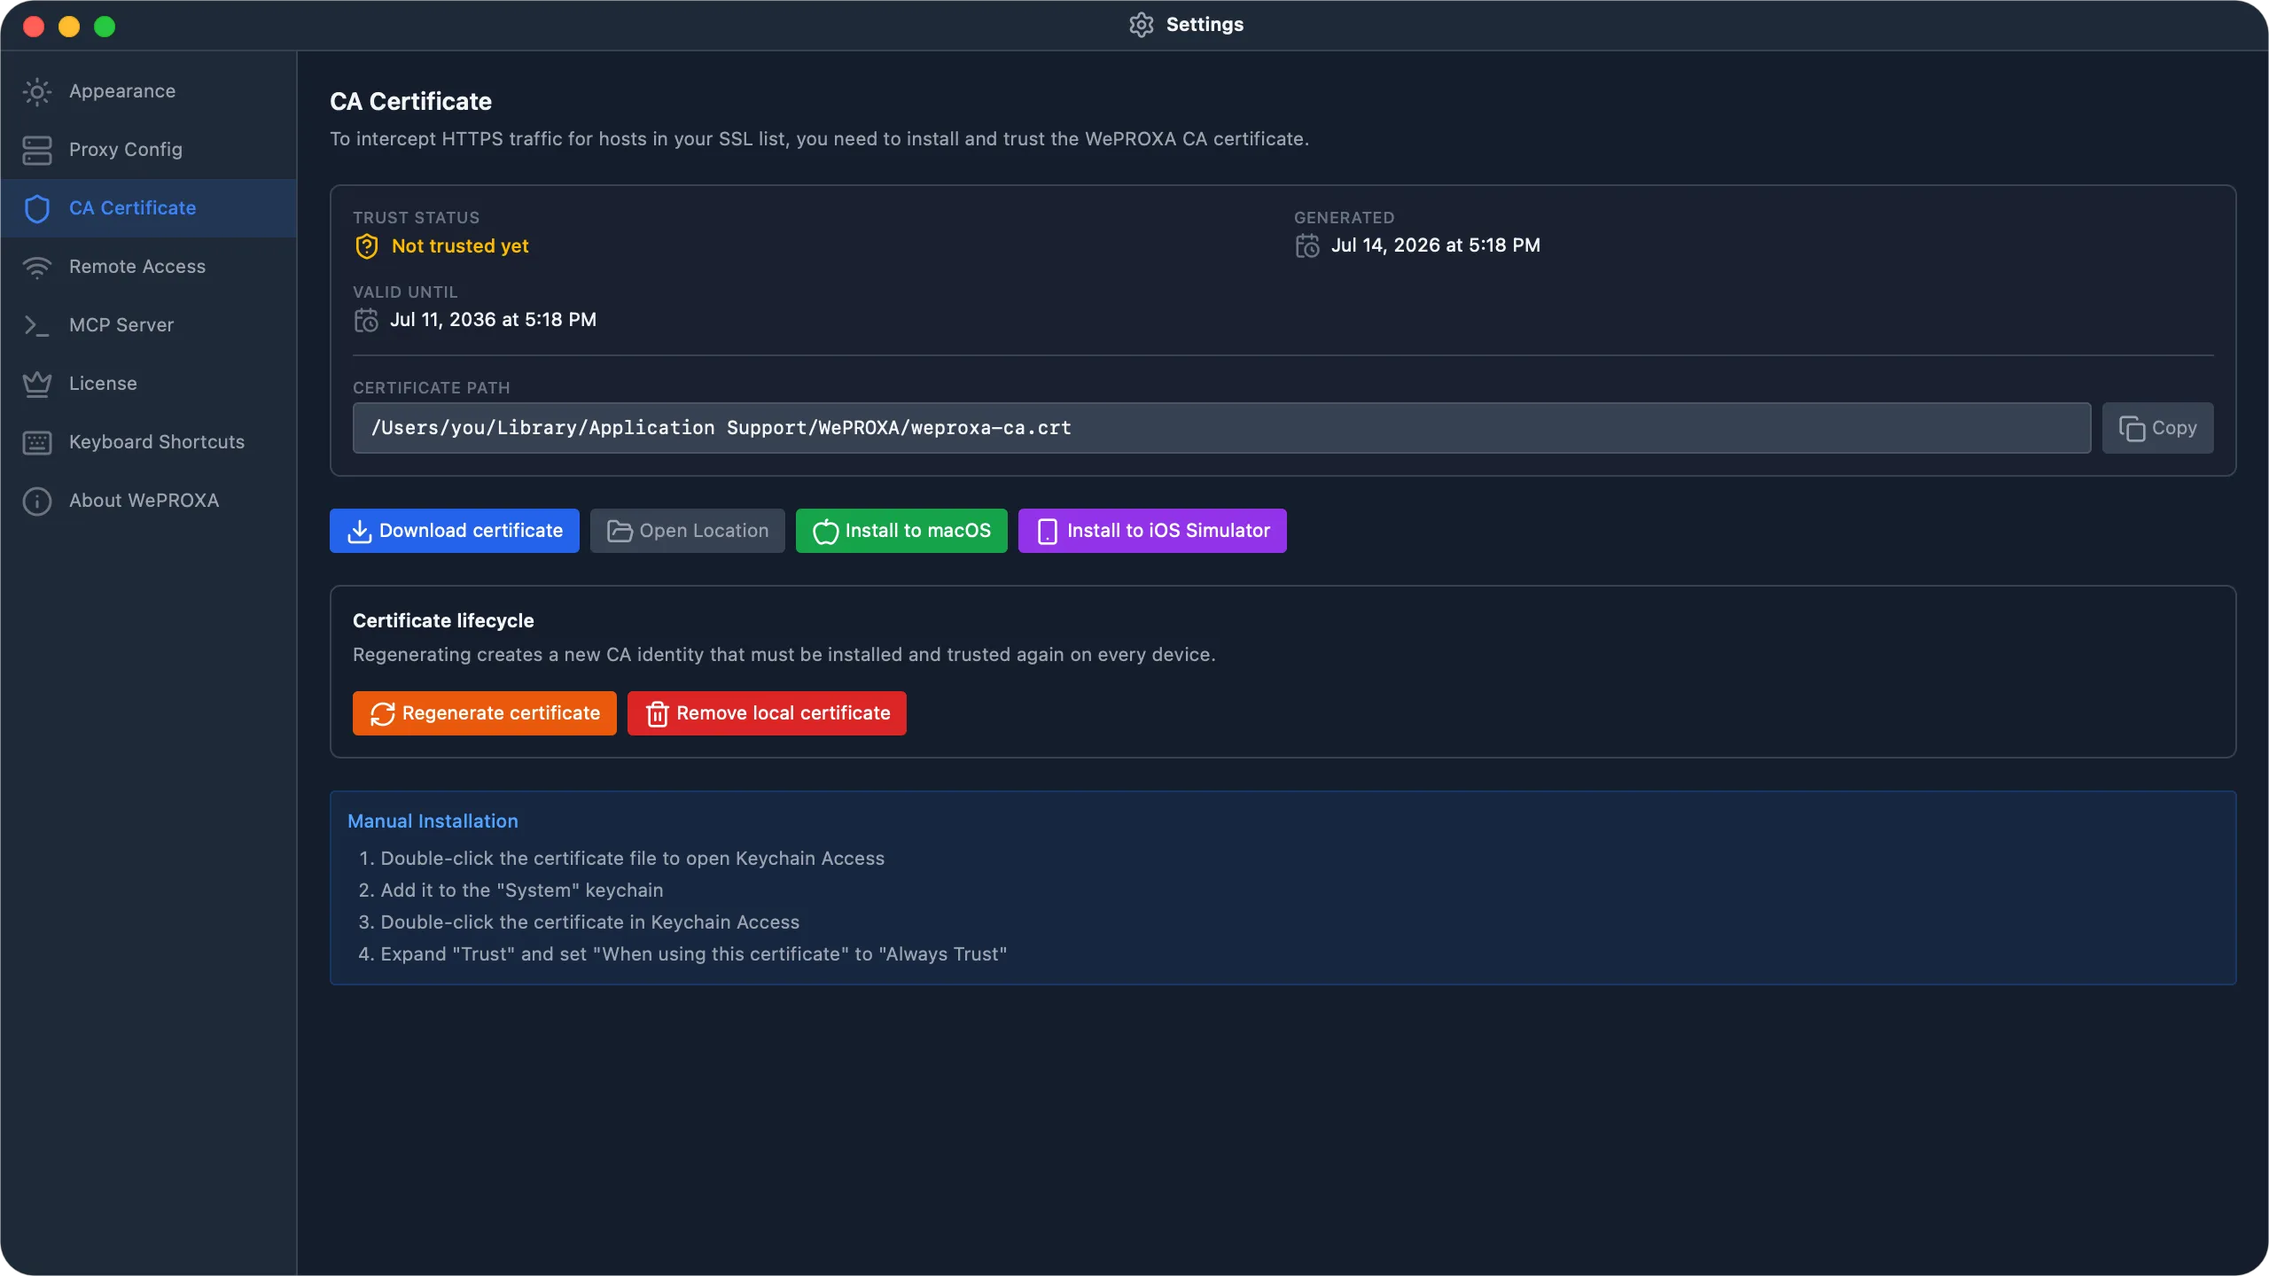Click the "VALID UNTIL" label

405,292
